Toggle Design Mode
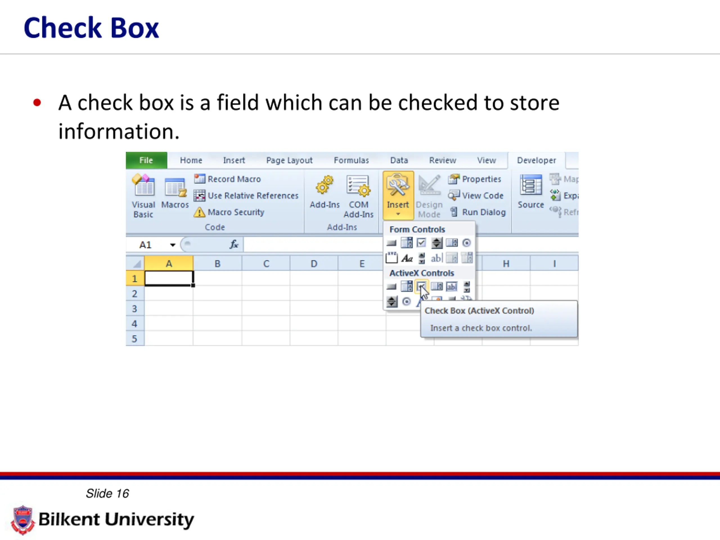 click(429, 196)
